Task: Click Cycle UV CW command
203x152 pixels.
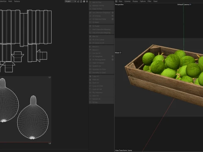Action: [x=101, y=90]
